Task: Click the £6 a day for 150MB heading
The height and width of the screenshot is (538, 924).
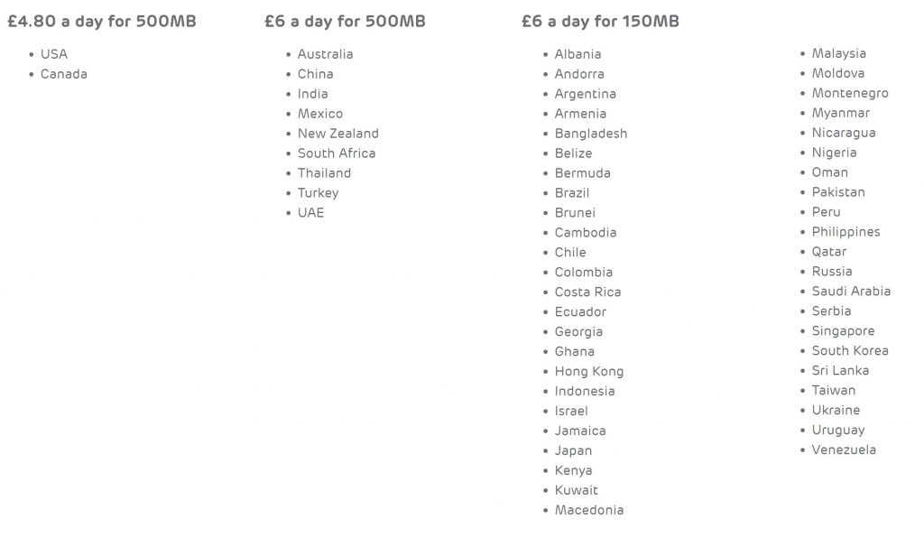Action: click(x=600, y=22)
